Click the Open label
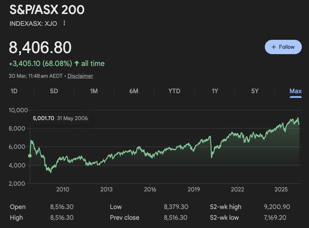Image resolution: width=309 pixels, height=228 pixels. point(18,207)
